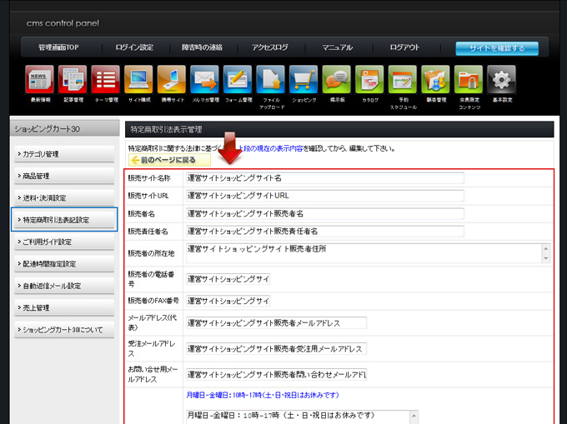The image size is (567, 424).
Task: Click the 販売者の所在地 textarea scrollbar up arrow
Action: pos(545,248)
